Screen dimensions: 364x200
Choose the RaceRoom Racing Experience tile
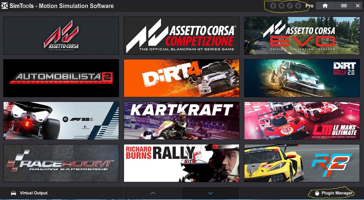[61, 163]
